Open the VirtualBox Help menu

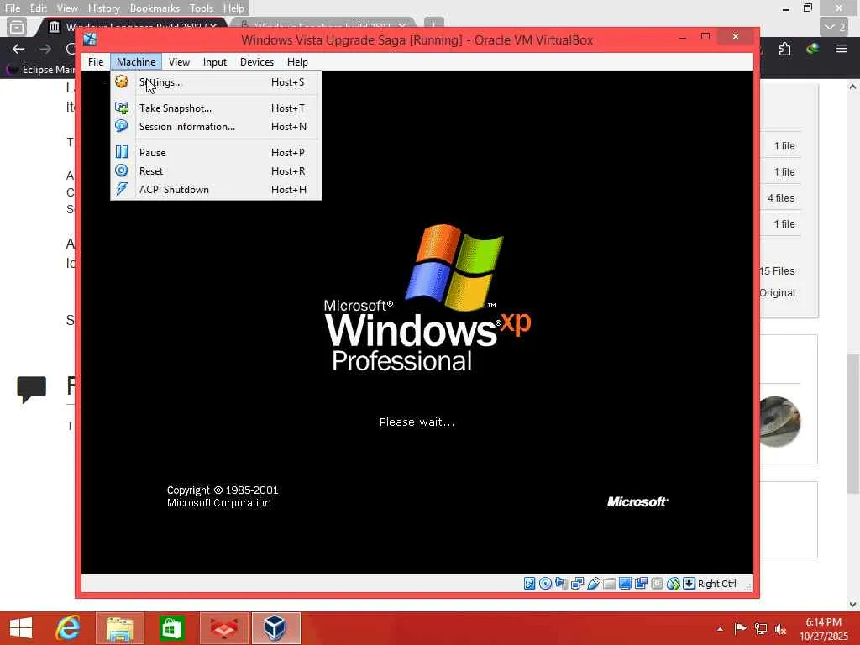pos(297,62)
